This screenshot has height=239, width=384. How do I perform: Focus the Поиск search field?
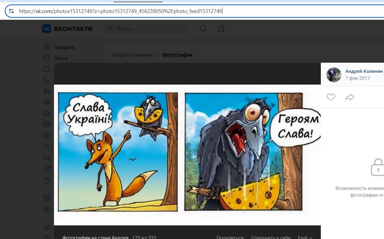click(x=146, y=29)
